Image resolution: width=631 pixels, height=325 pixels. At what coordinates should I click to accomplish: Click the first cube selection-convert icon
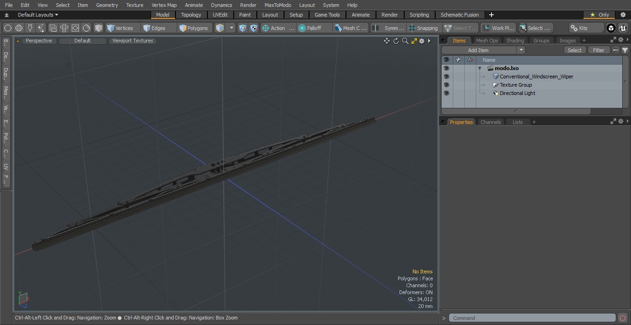coord(243,28)
